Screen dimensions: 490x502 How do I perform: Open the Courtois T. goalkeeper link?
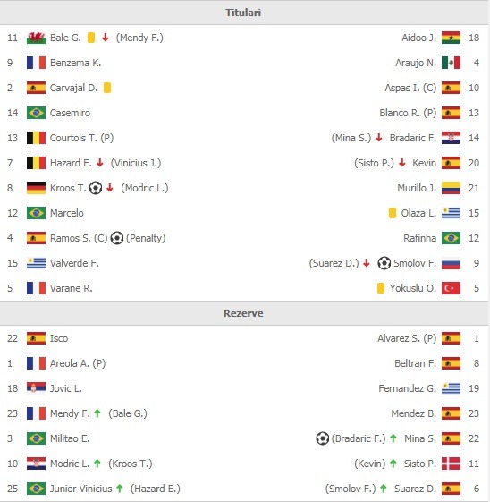pyautogui.click(x=82, y=138)
